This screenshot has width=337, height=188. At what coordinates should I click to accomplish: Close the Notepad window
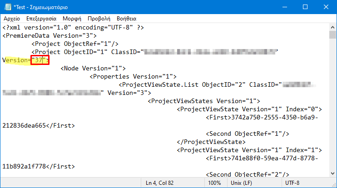[325, 7]
